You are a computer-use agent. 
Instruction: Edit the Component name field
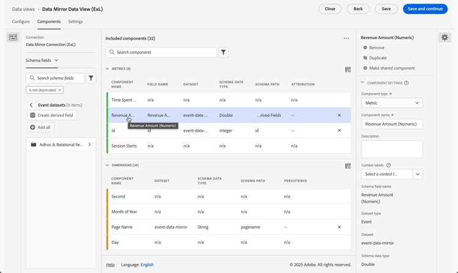392,124
